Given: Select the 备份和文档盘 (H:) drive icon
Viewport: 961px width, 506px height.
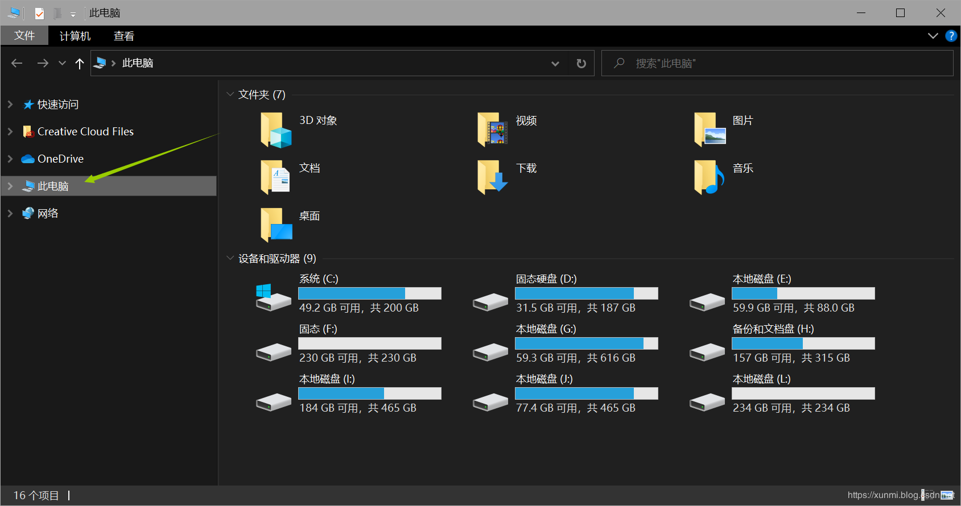Looking at the screenshot, I should [707, 352].
